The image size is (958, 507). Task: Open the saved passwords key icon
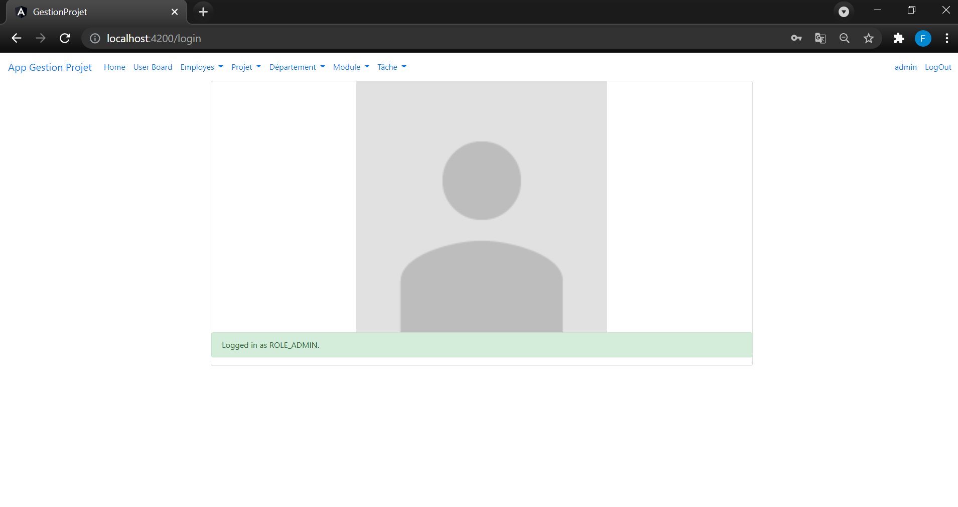click(796, 38)
